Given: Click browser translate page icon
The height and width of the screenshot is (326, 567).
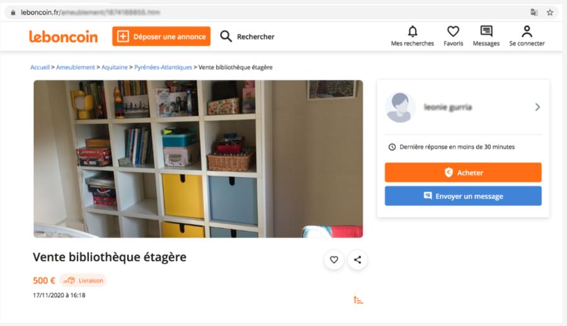Looking at the screenshot, I should [x=534, y=13].
